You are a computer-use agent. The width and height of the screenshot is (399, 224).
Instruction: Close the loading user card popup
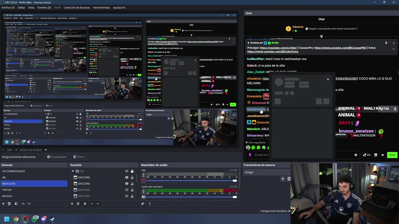(x=328, y=79)
